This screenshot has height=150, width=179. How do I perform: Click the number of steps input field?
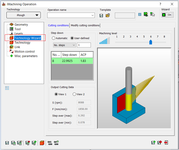pyautogui.click(x=84, y=45)
